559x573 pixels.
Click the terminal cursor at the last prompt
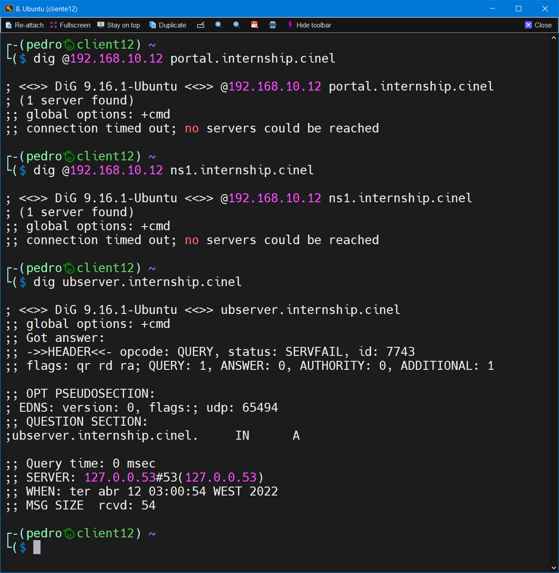tap(37, 547)
